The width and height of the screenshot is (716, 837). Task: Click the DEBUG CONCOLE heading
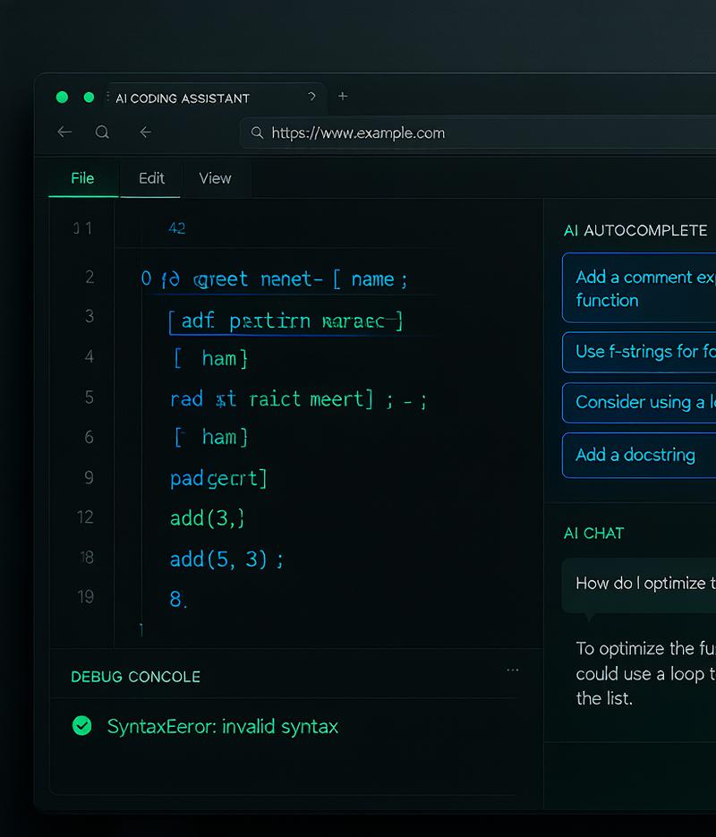coord(135,677)
